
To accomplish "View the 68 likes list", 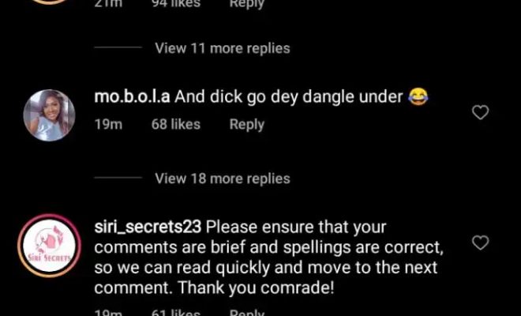I will pos(176,124).
